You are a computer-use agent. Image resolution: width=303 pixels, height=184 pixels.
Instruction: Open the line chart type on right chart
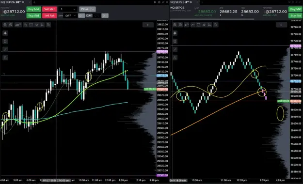[x=193, y=25]
